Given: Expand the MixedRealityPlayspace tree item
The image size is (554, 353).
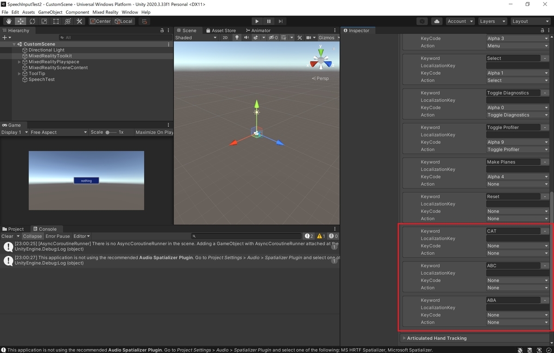Looking at the screenshot, I should [x=19, y=62].
